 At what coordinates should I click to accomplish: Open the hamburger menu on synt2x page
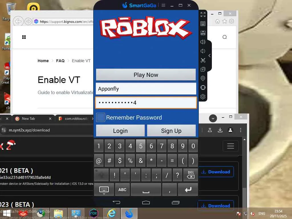click(230, 146)
